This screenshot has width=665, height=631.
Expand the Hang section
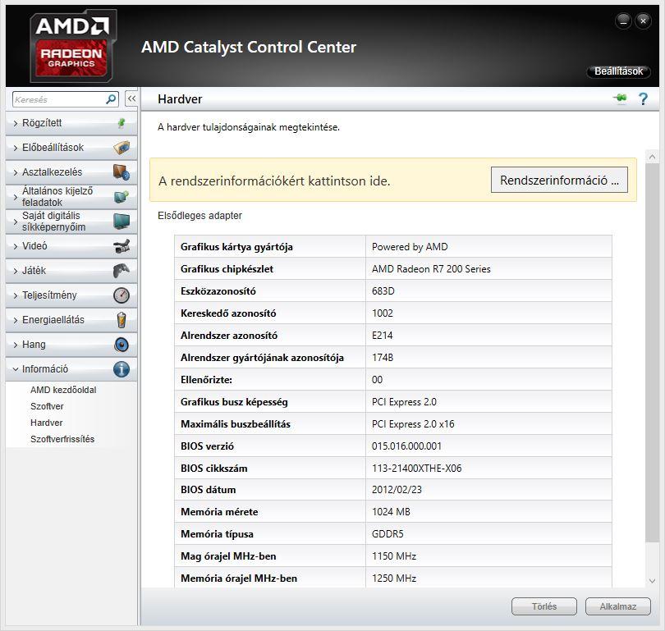click(x=71, y=344)
